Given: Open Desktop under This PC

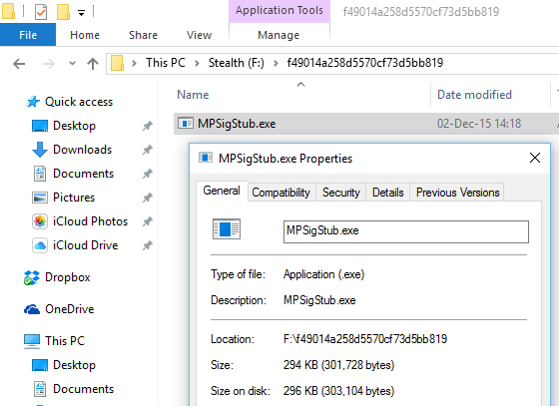Looking at the screenshot, I should point(74,365).
